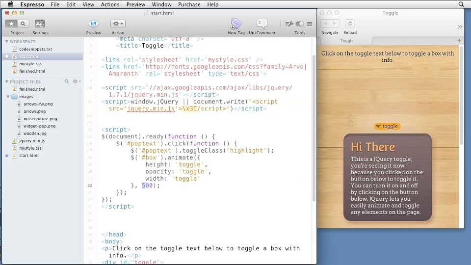The height and width of the screenshot is (265, 471).
Task: Click the 500 value in code
Action: click(147, 185)
